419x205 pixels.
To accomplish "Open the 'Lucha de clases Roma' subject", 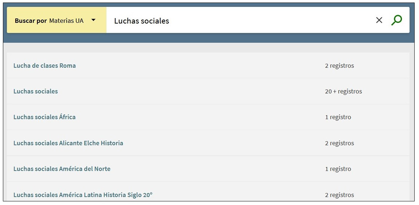I will (45, 66).
